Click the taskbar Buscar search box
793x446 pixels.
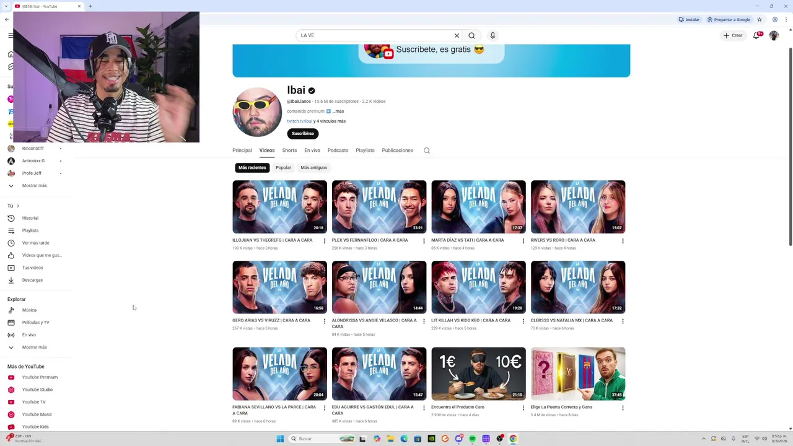pos(322,439)
